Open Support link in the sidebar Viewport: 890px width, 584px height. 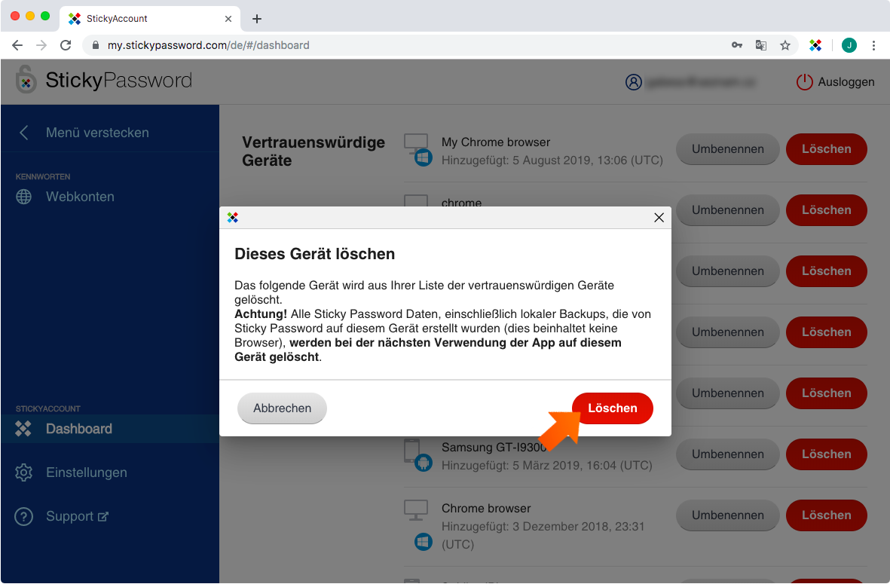tap(77, 516)
